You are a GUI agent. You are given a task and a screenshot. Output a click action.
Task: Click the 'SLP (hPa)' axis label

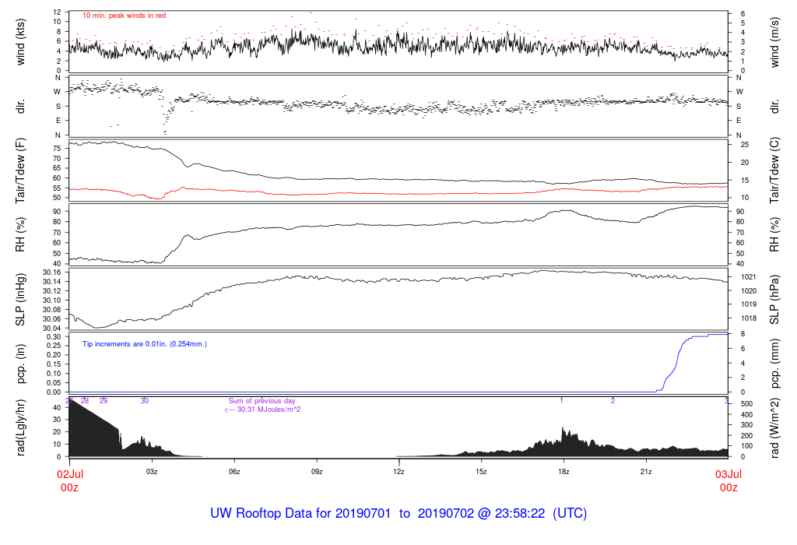click(x=774, y=300)
